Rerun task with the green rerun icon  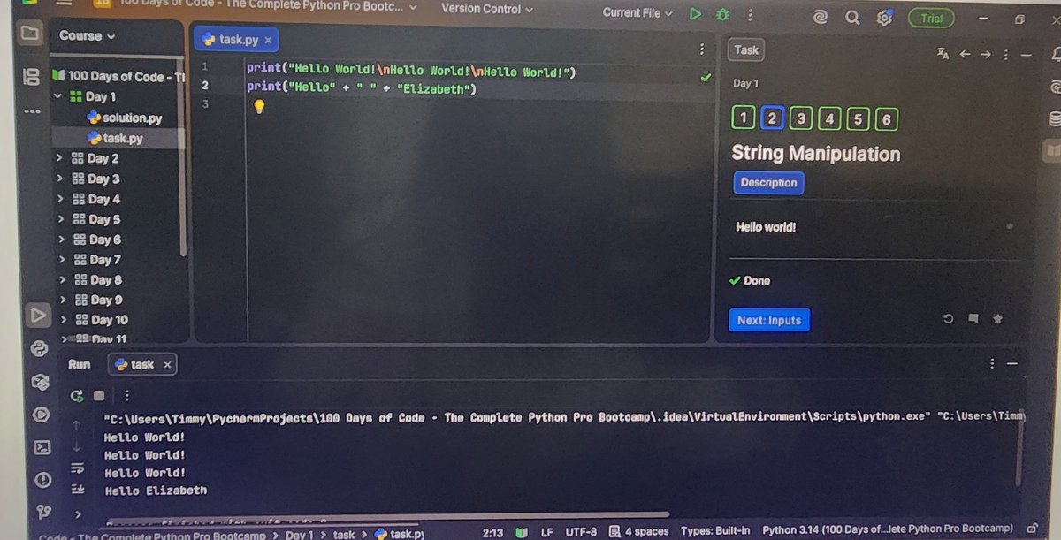77,395
